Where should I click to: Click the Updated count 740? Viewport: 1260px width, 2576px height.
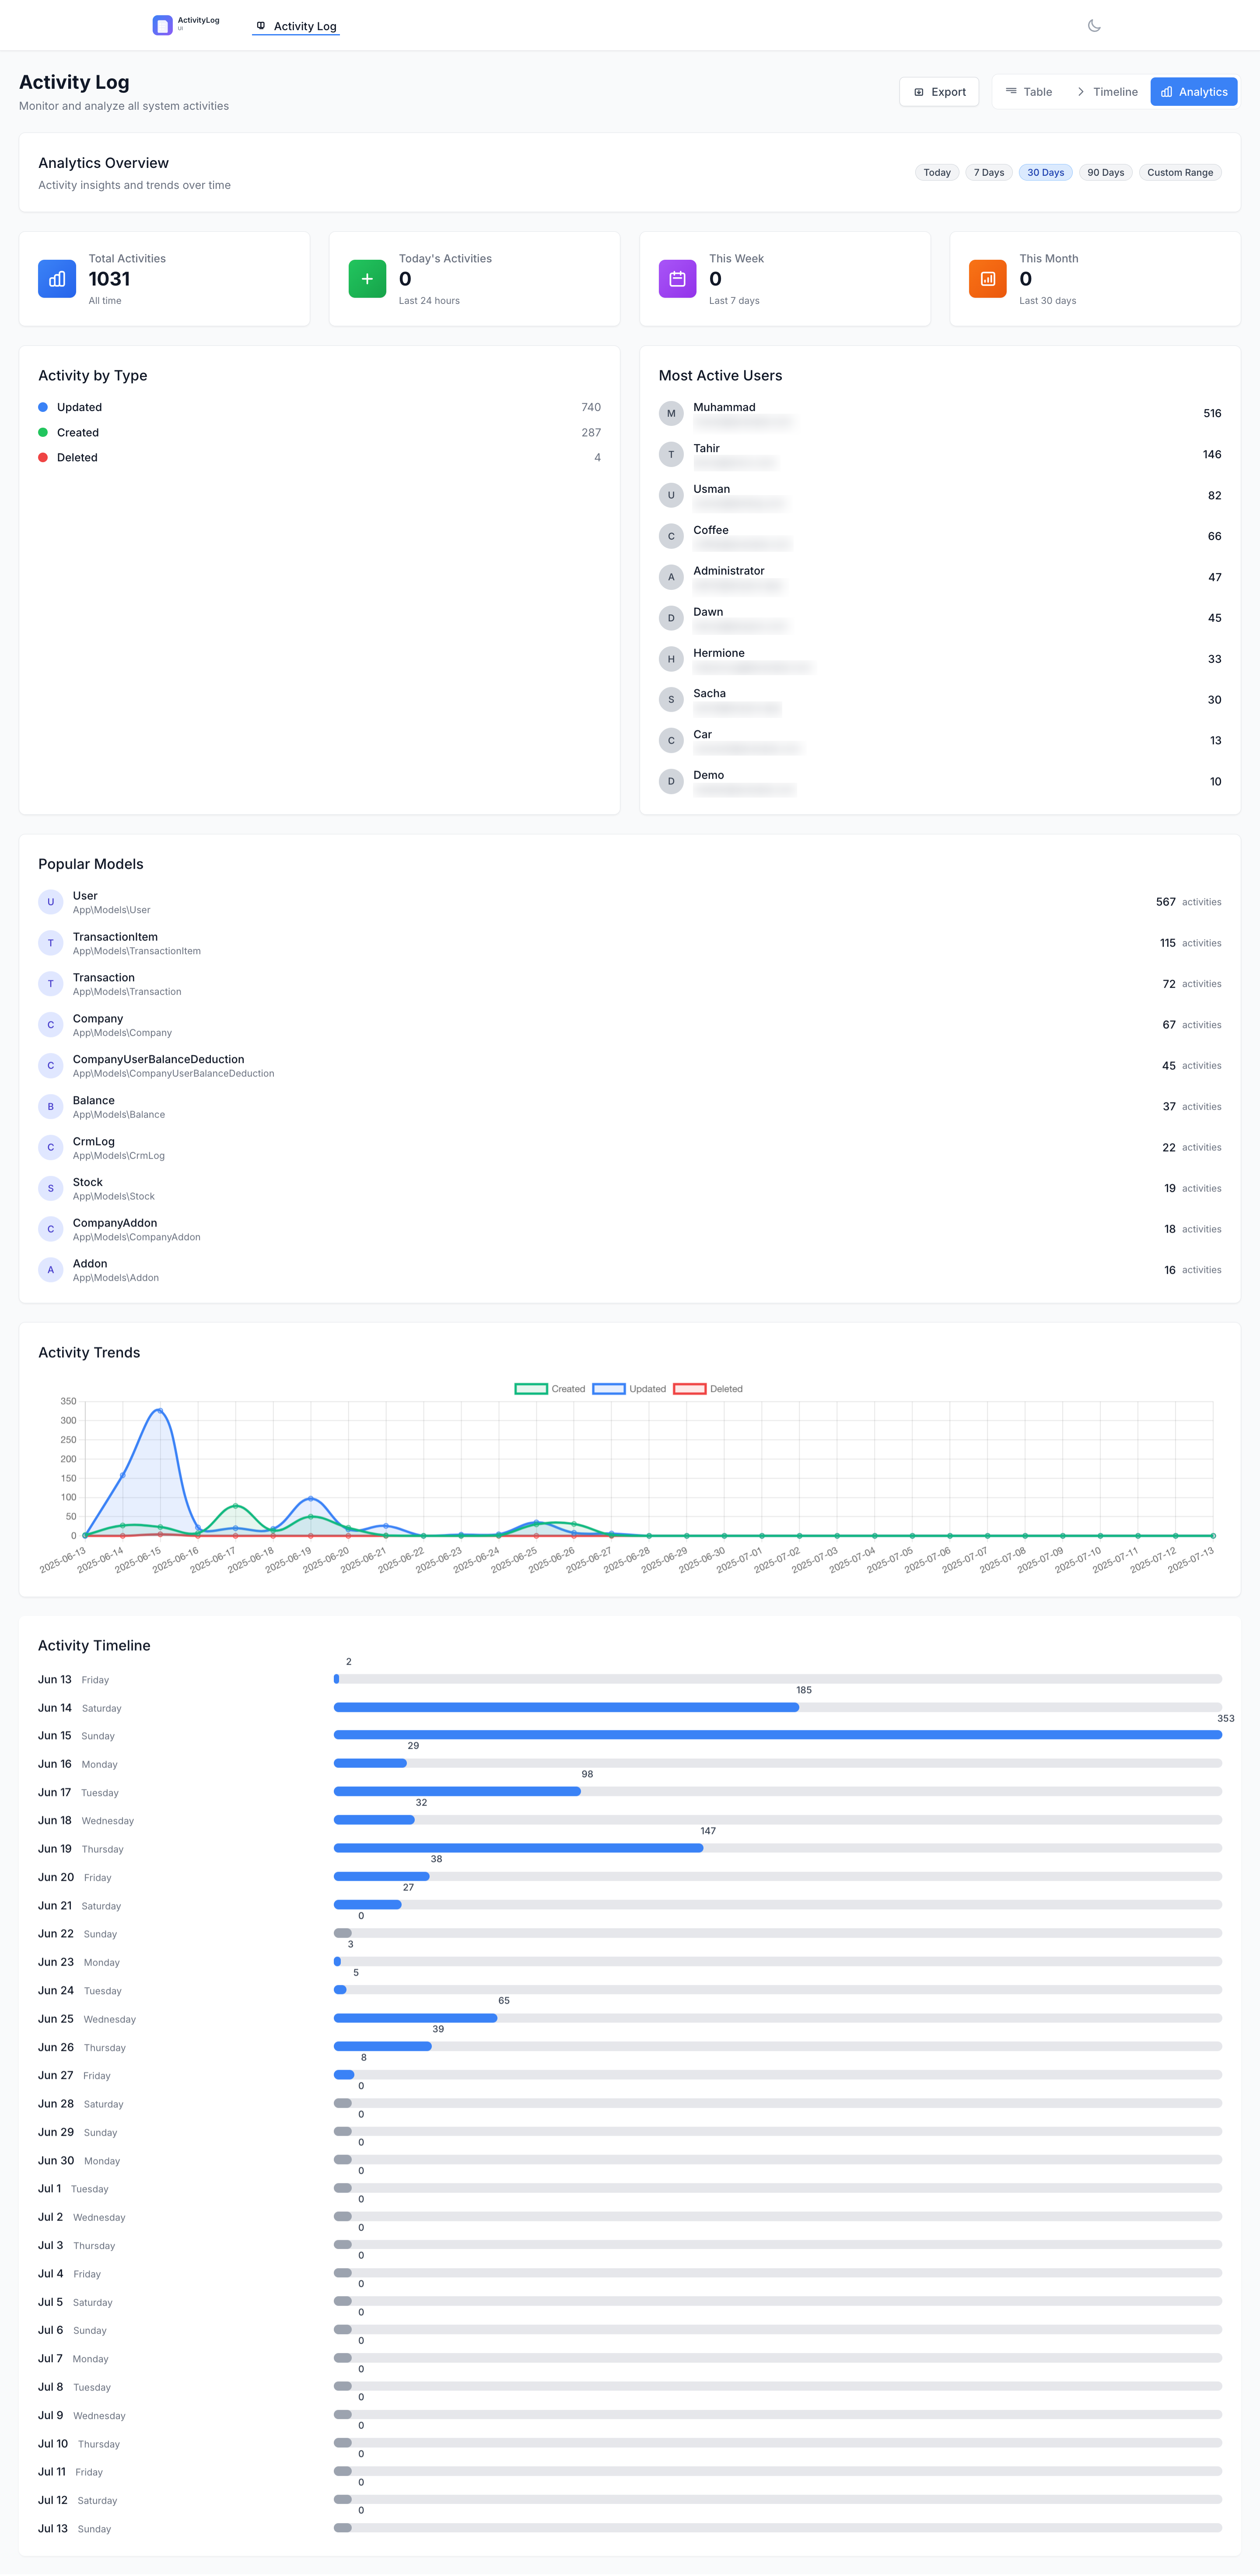pos(591,407)
